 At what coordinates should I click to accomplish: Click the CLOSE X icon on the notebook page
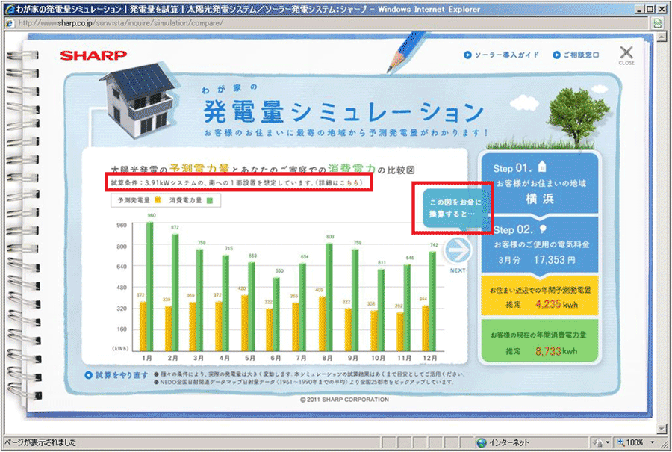[x=626, y=54]
